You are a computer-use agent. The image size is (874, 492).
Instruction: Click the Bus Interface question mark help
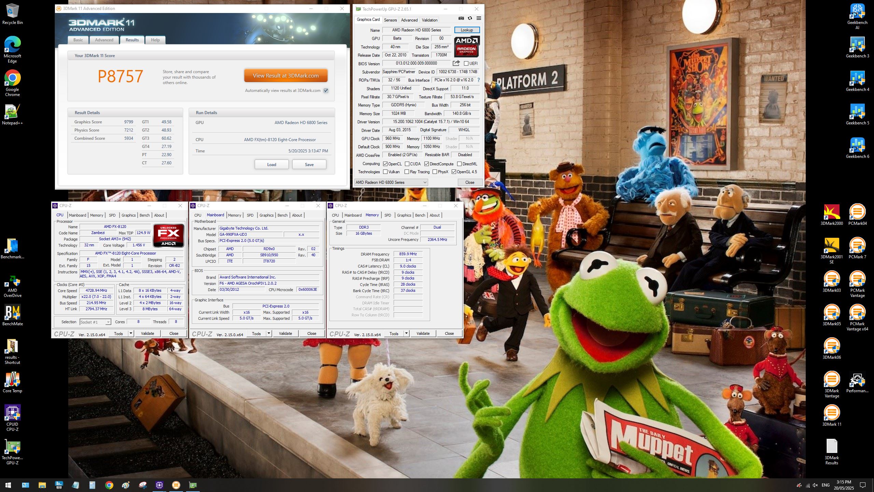479,80
